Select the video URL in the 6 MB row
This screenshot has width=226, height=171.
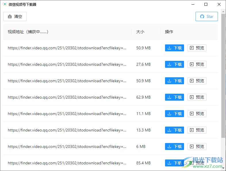[67, 147]
